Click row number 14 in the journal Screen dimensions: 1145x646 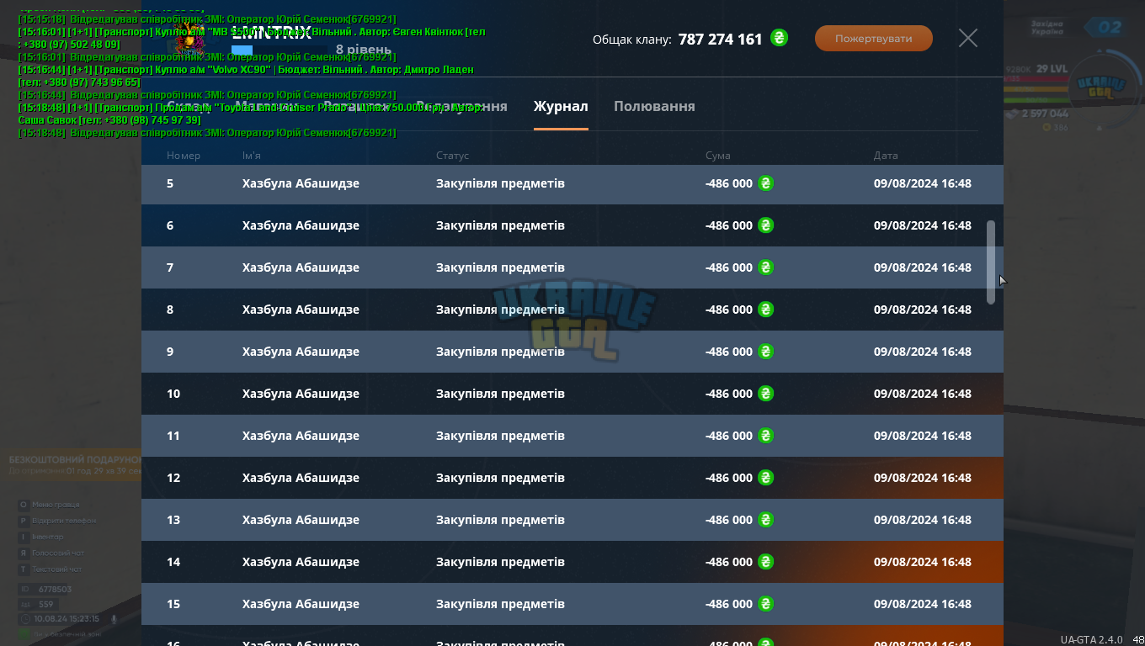coord(173,562)
